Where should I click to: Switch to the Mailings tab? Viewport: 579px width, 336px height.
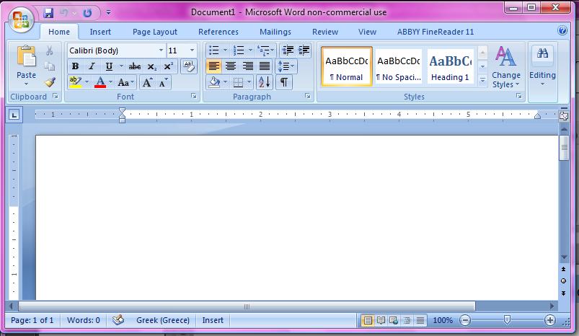coord(275,32)
